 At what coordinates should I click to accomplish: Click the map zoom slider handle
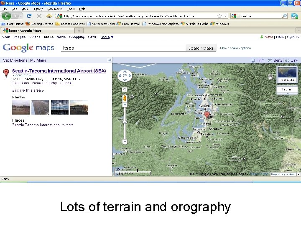pos(125,122)
